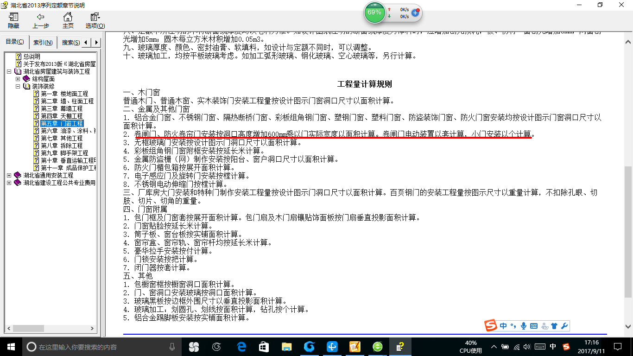Click the book icon beside 湖北省建设工程公共专业费用
This screenshot has height=356, width=633.
tap(18, 183)
